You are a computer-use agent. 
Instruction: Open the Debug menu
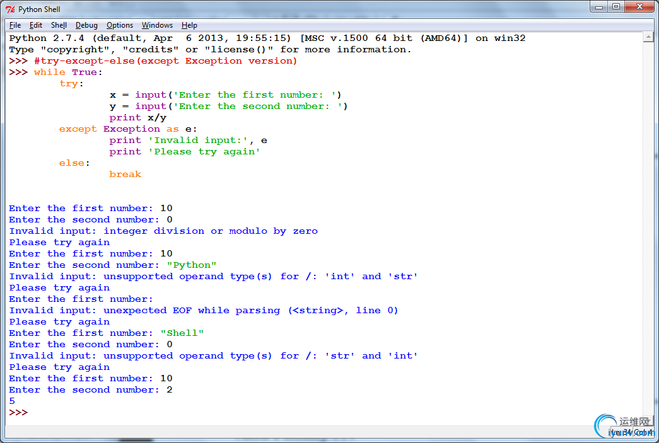(x=86, y=25)
